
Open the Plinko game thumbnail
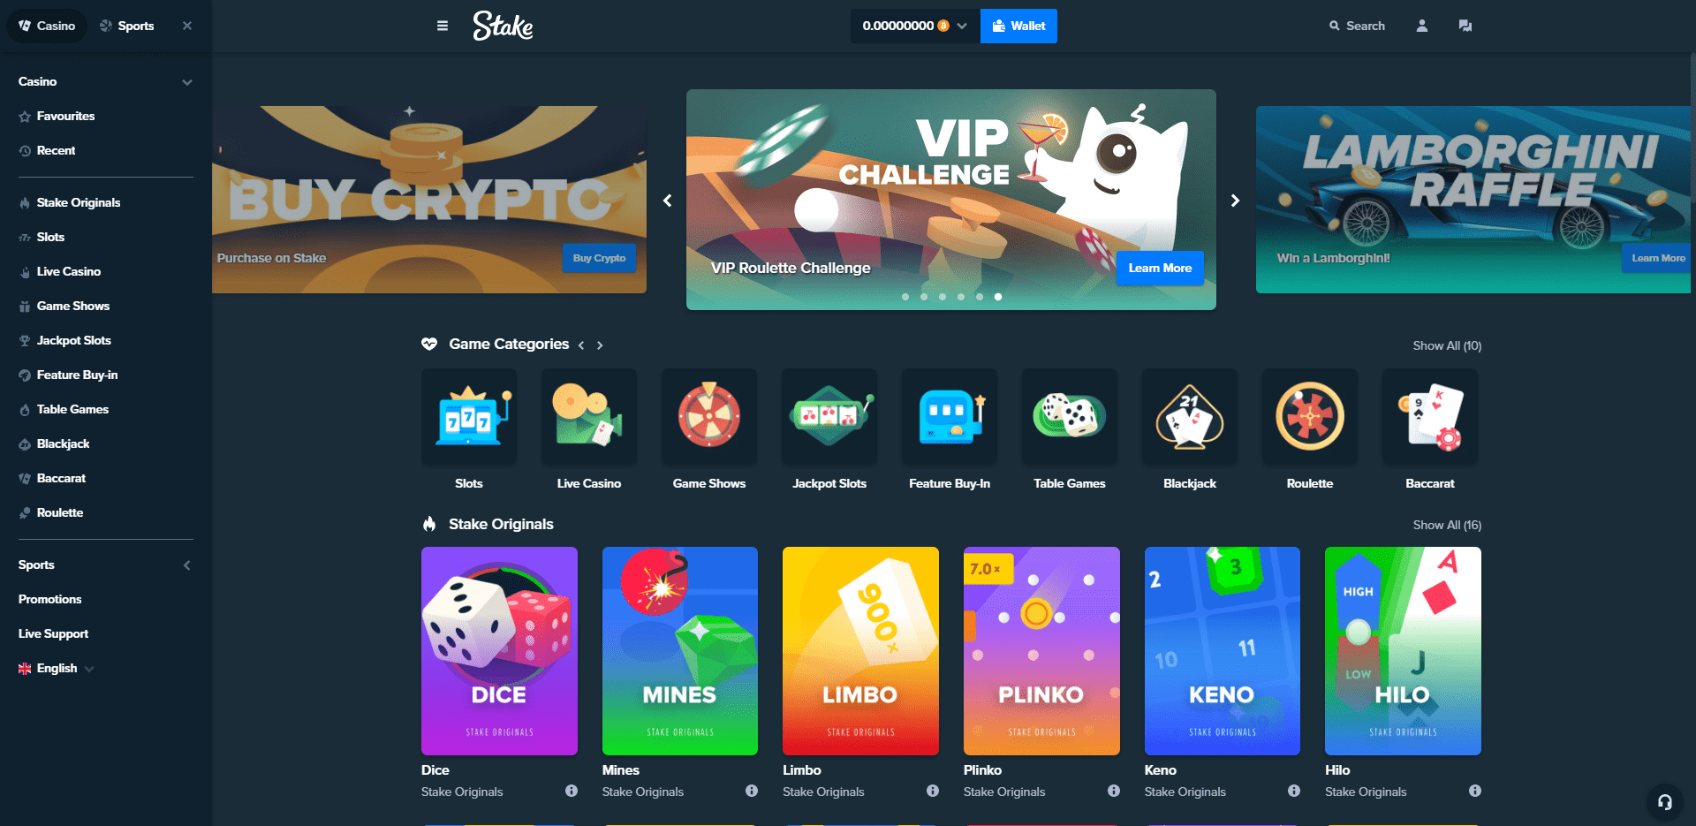coord(1041,651)
